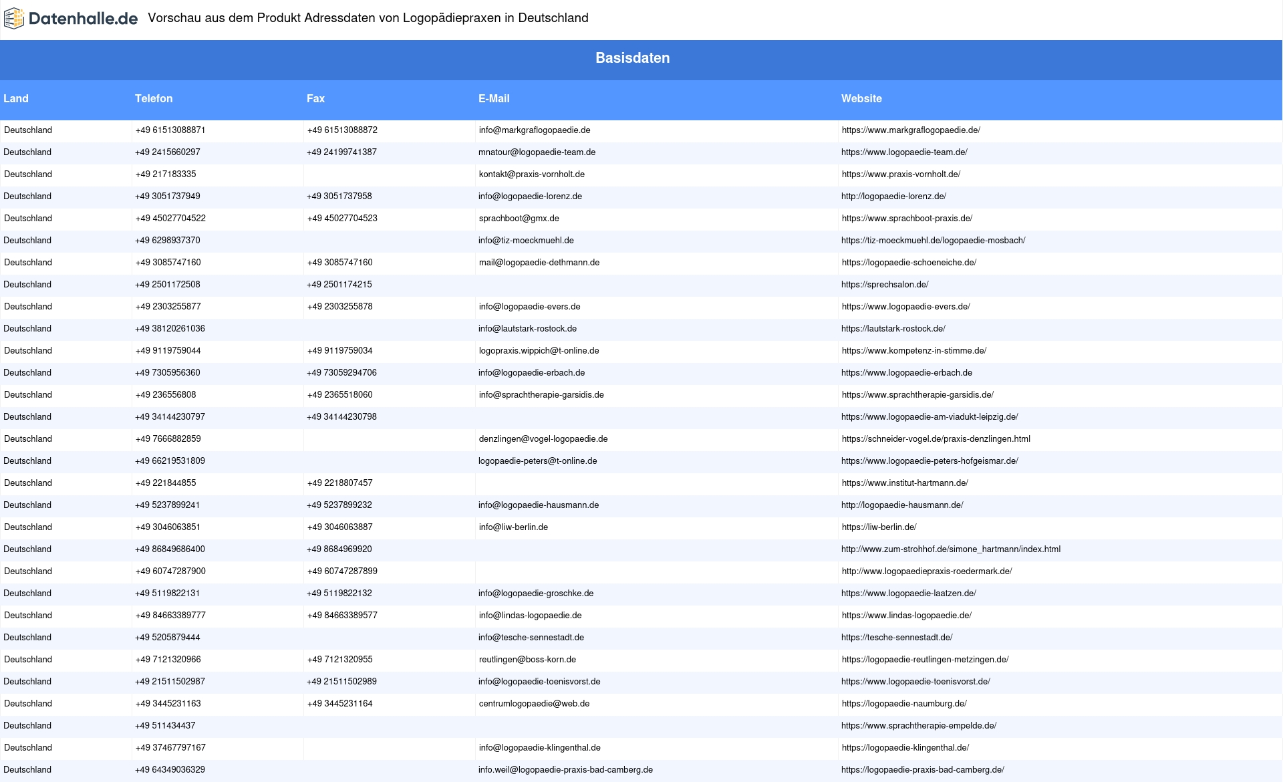This screenshot has height=782, width=1283.
Task: Select the Fax column header
Action: pos(315,99)
